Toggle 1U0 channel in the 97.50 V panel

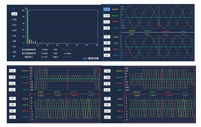(x=107, y=90)
